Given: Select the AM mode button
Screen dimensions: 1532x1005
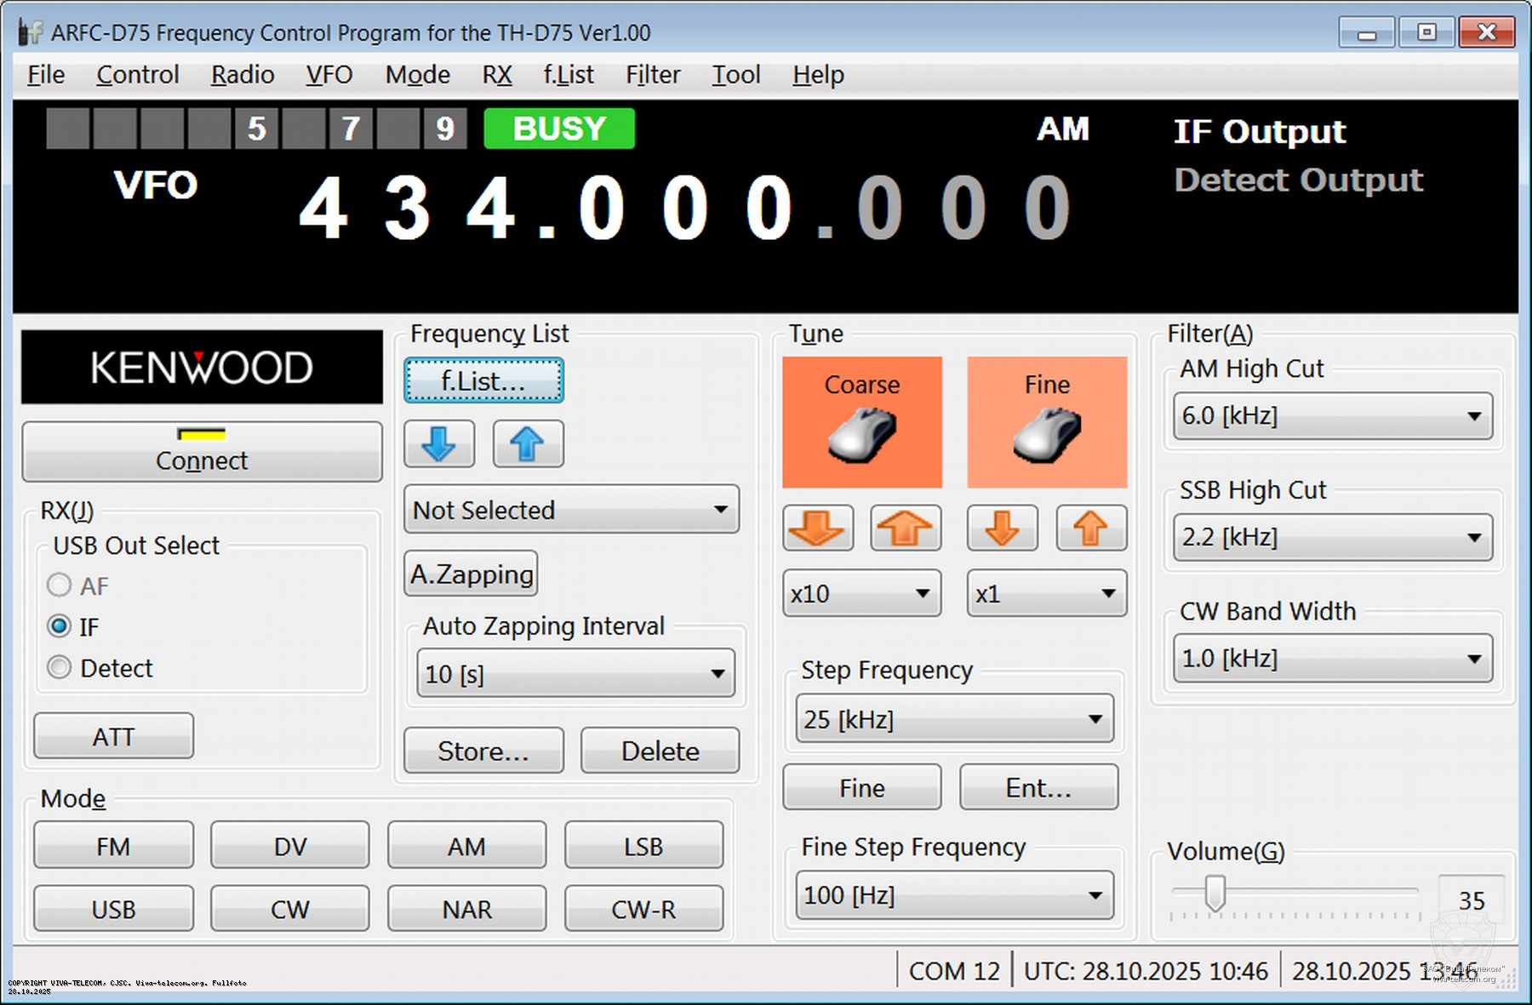Looking at the screenshot, I should click(x=466, y=845).
